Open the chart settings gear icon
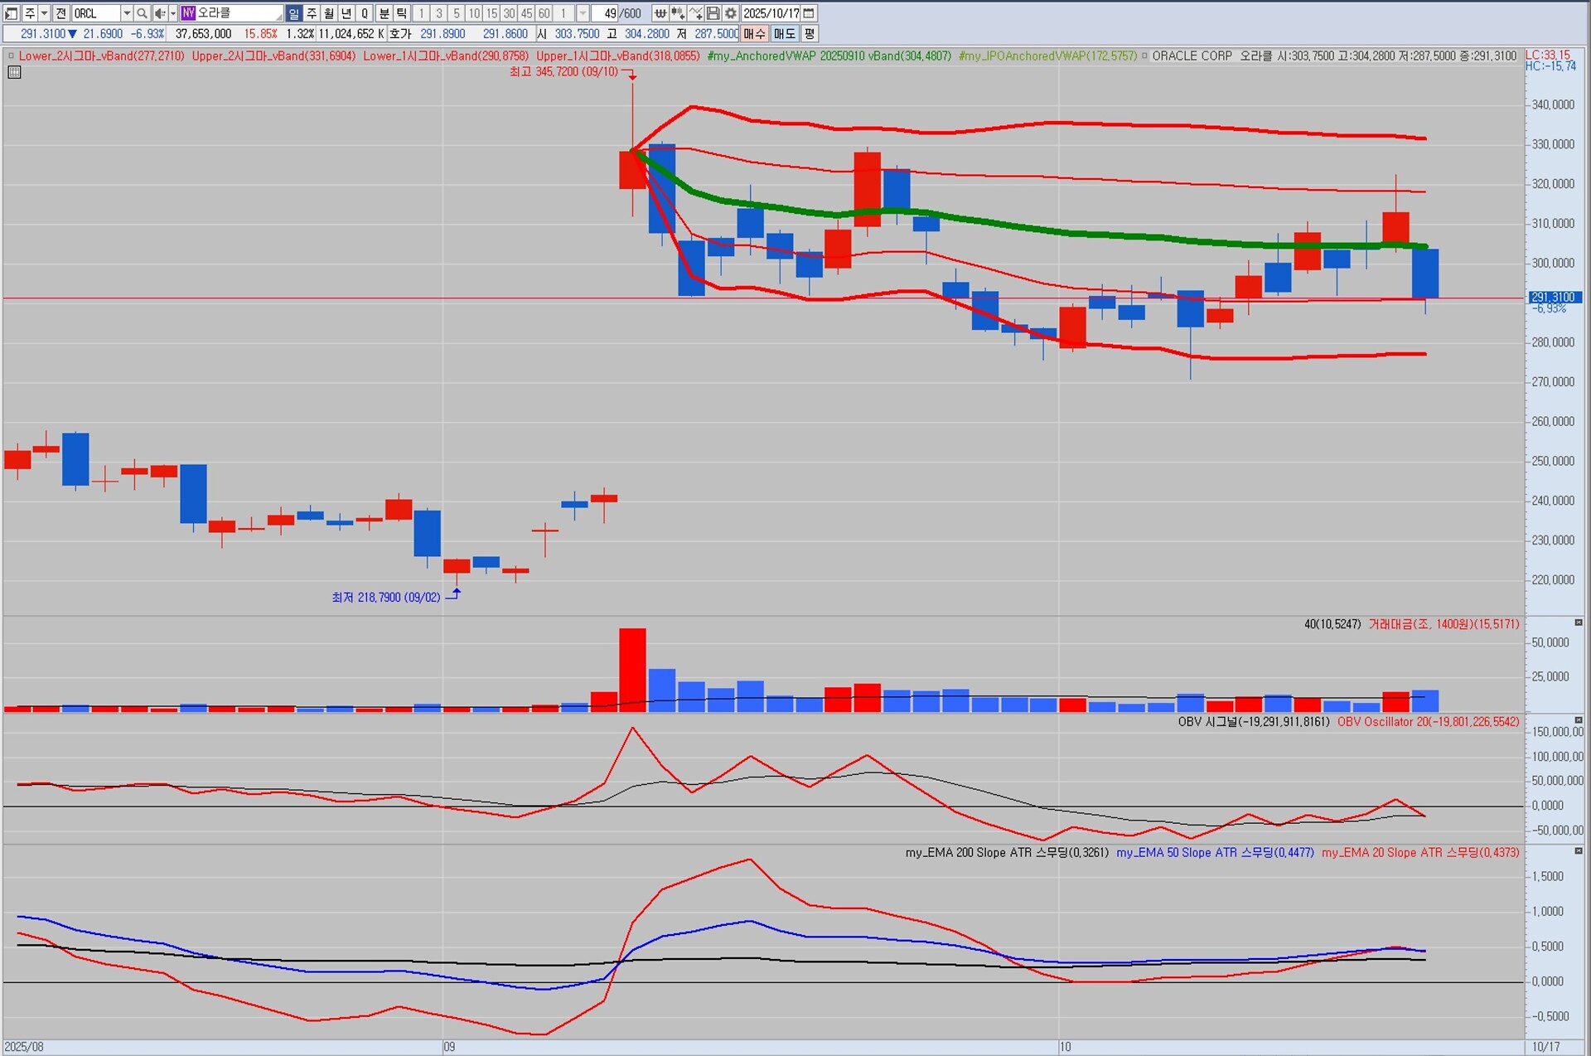1591x1056 pixels. pos(730,13)
